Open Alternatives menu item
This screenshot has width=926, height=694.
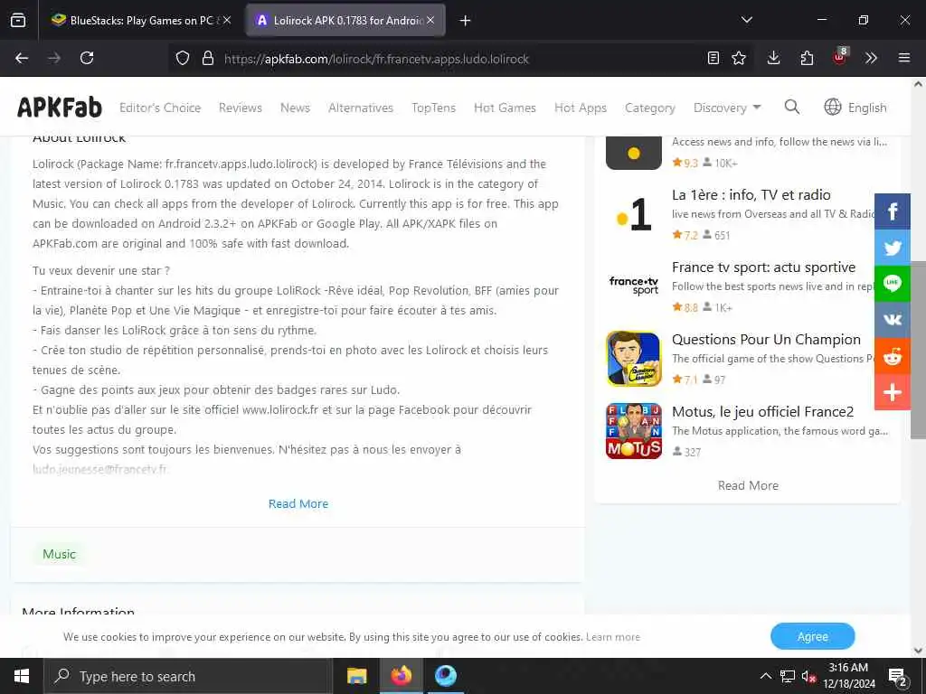pos(361,108)
